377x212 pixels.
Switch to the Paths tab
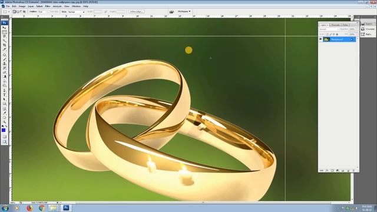point(345,25)
